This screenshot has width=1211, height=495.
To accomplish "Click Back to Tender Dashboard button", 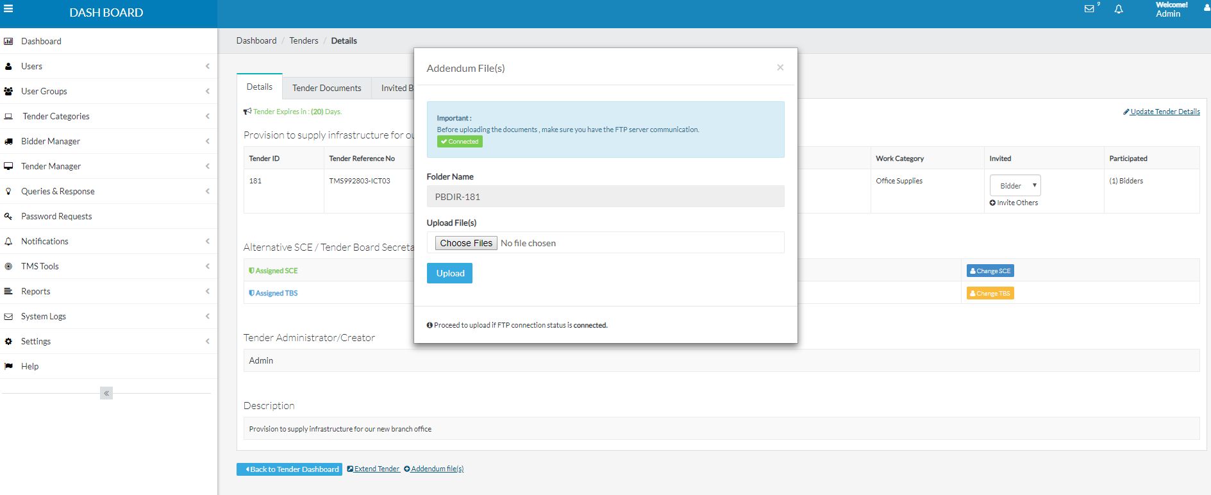I will (289, 469).
